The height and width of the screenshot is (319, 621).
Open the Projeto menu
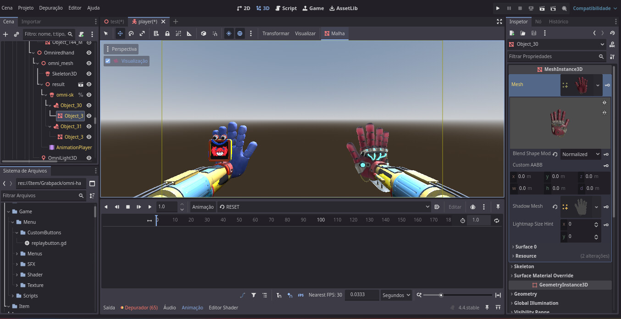26,8
